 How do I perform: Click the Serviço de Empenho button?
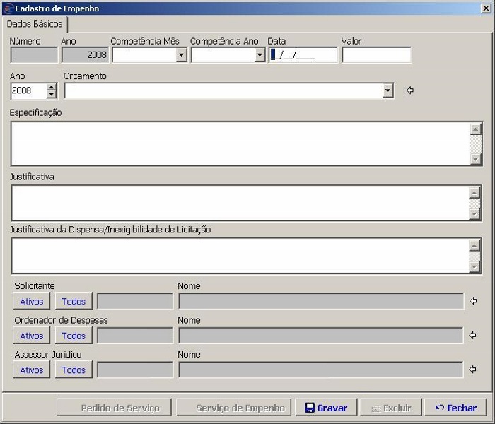pyautogui.click(x=233, y=408)
